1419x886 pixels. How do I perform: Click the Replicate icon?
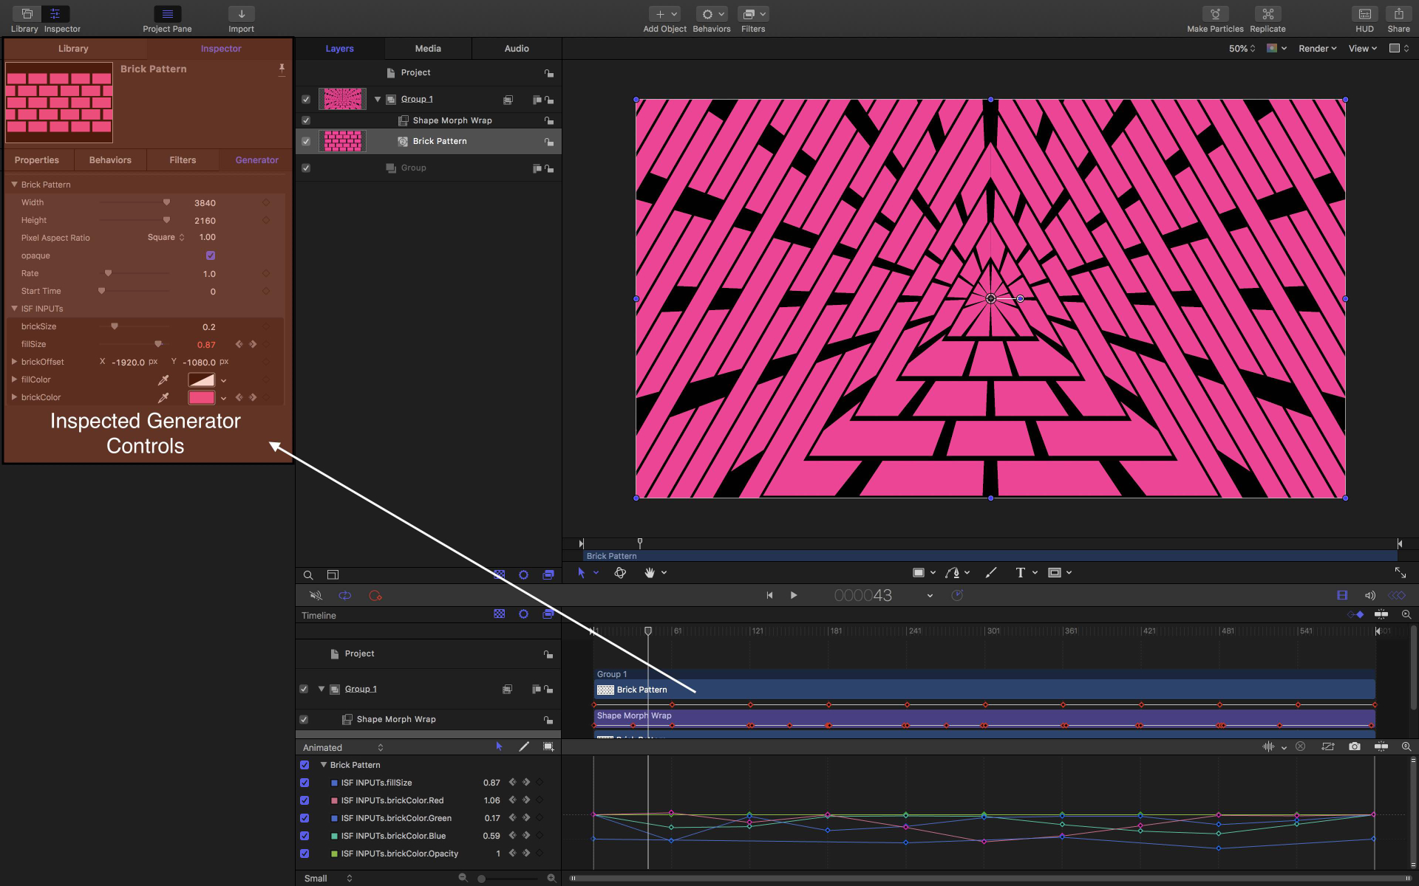pyautogui.click(x=1267, y=14)
